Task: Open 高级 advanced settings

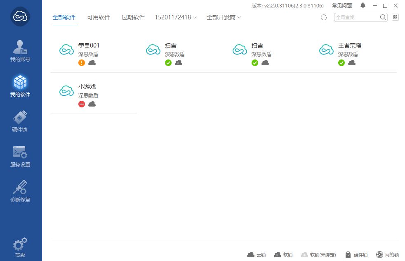Action: coord(20,247)
